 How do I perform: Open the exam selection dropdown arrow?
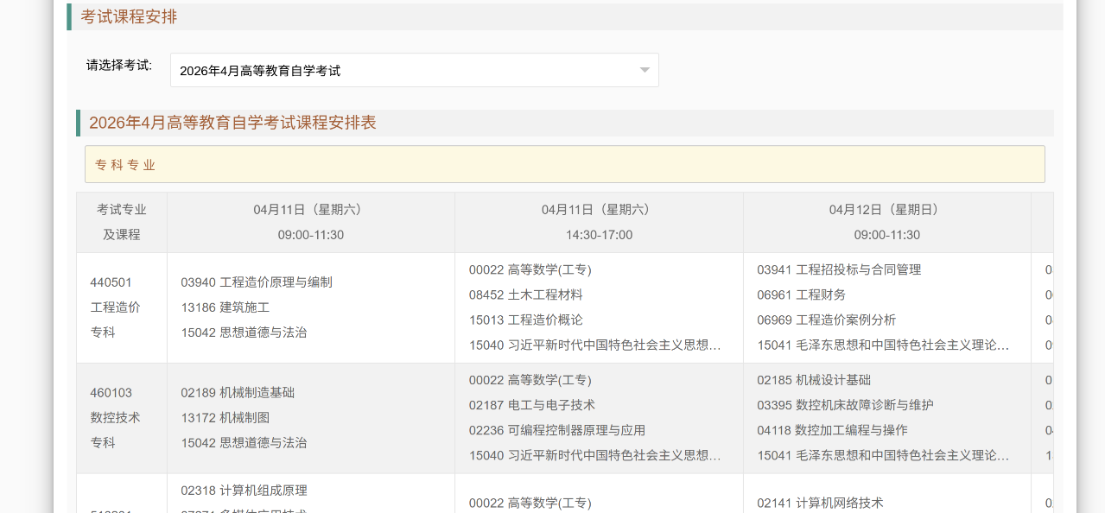click(644, 71)
